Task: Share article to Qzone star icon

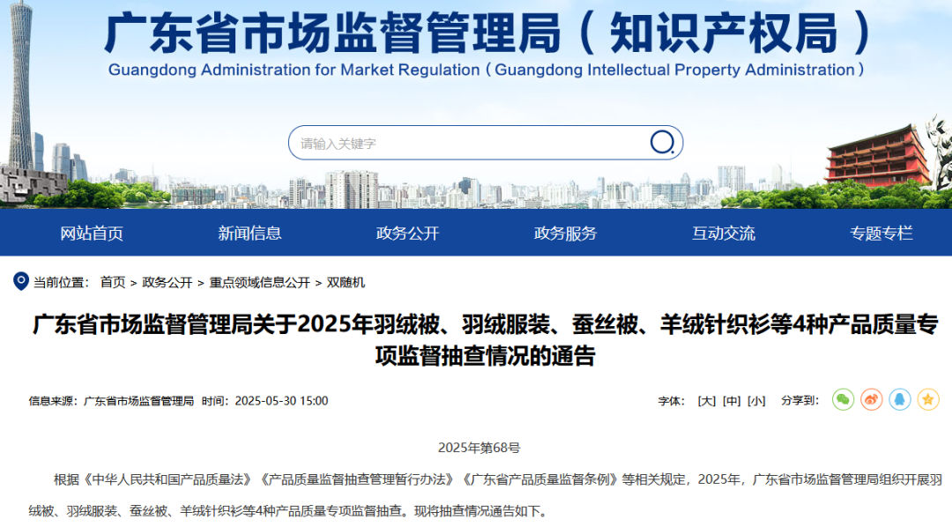Action: pos(928,400)
